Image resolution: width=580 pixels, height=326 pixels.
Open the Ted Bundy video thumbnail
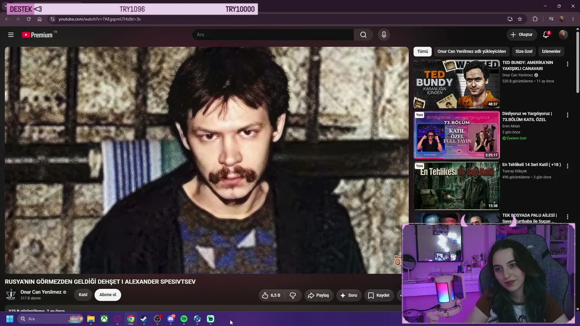click(456, 84)
